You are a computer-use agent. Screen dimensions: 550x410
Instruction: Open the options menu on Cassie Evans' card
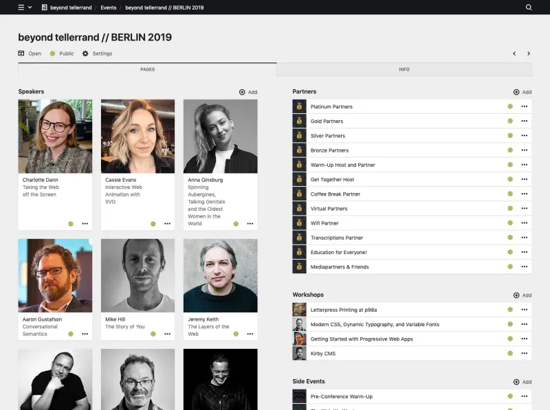coord(167,224)
